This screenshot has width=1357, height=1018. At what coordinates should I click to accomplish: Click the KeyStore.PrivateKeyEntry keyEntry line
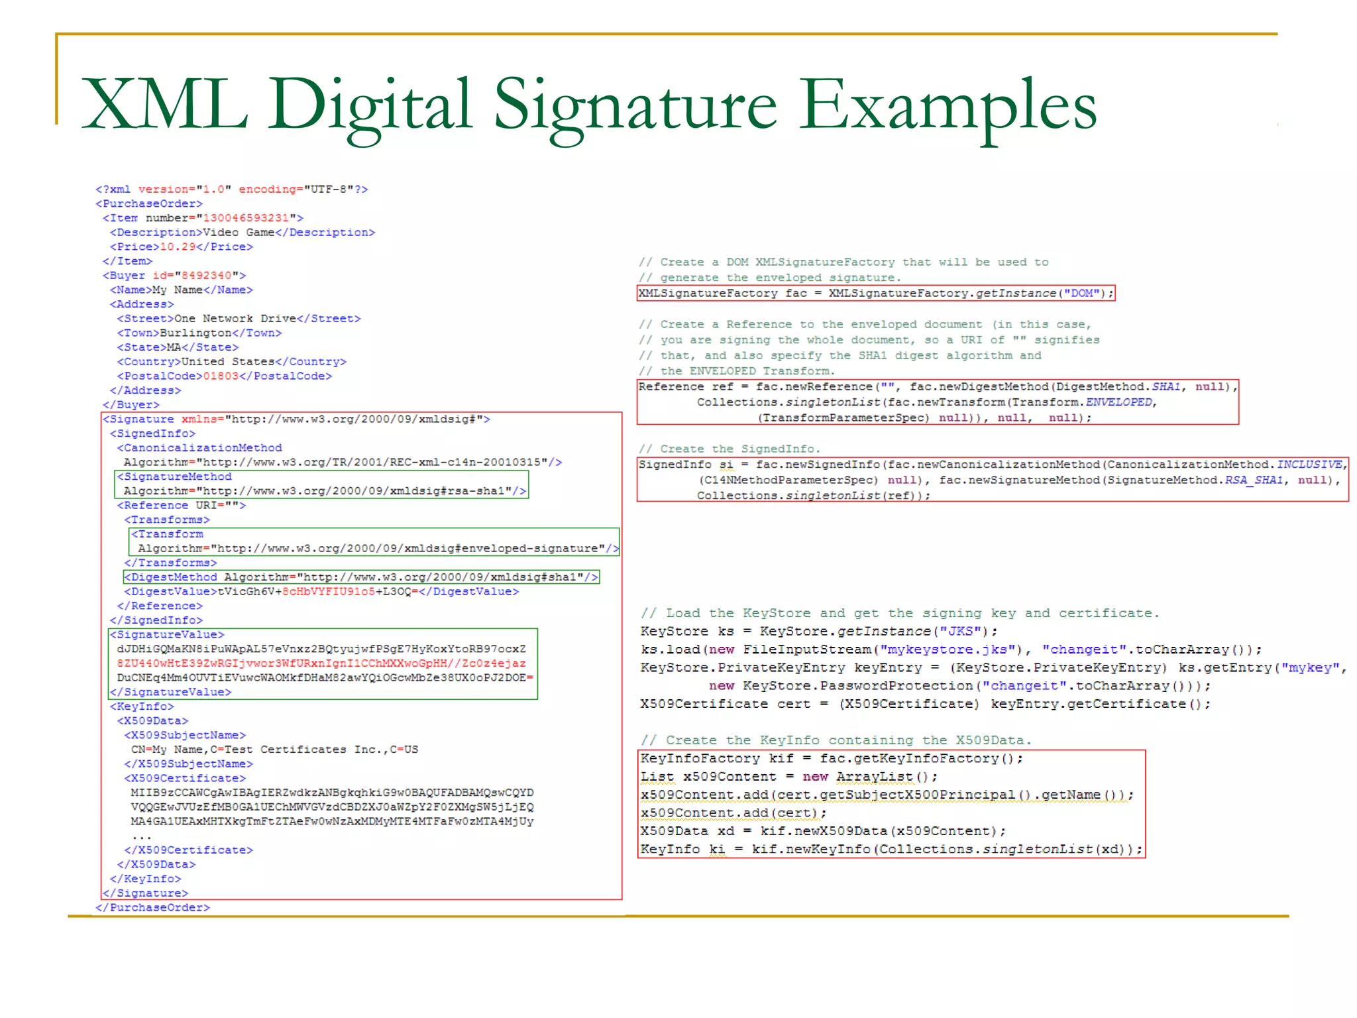(x=994, y=668)
